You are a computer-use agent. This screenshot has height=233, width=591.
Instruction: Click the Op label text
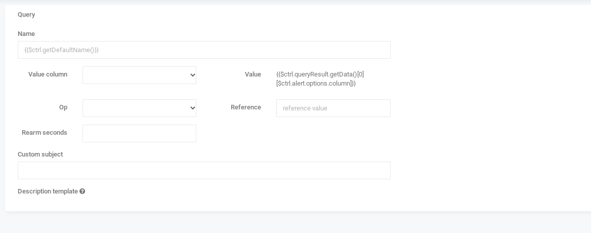coord(63,107)
